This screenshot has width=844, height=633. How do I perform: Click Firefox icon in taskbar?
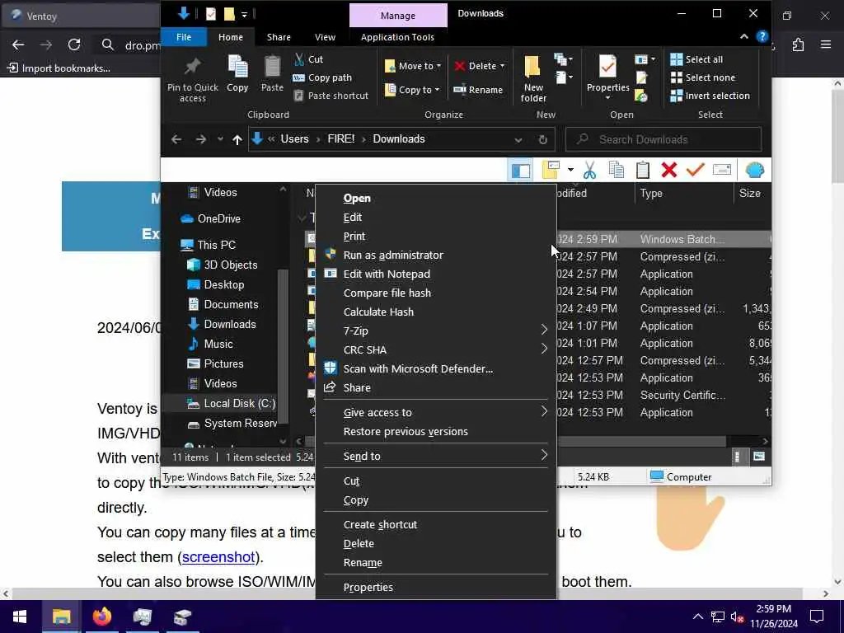coord(101,617)
